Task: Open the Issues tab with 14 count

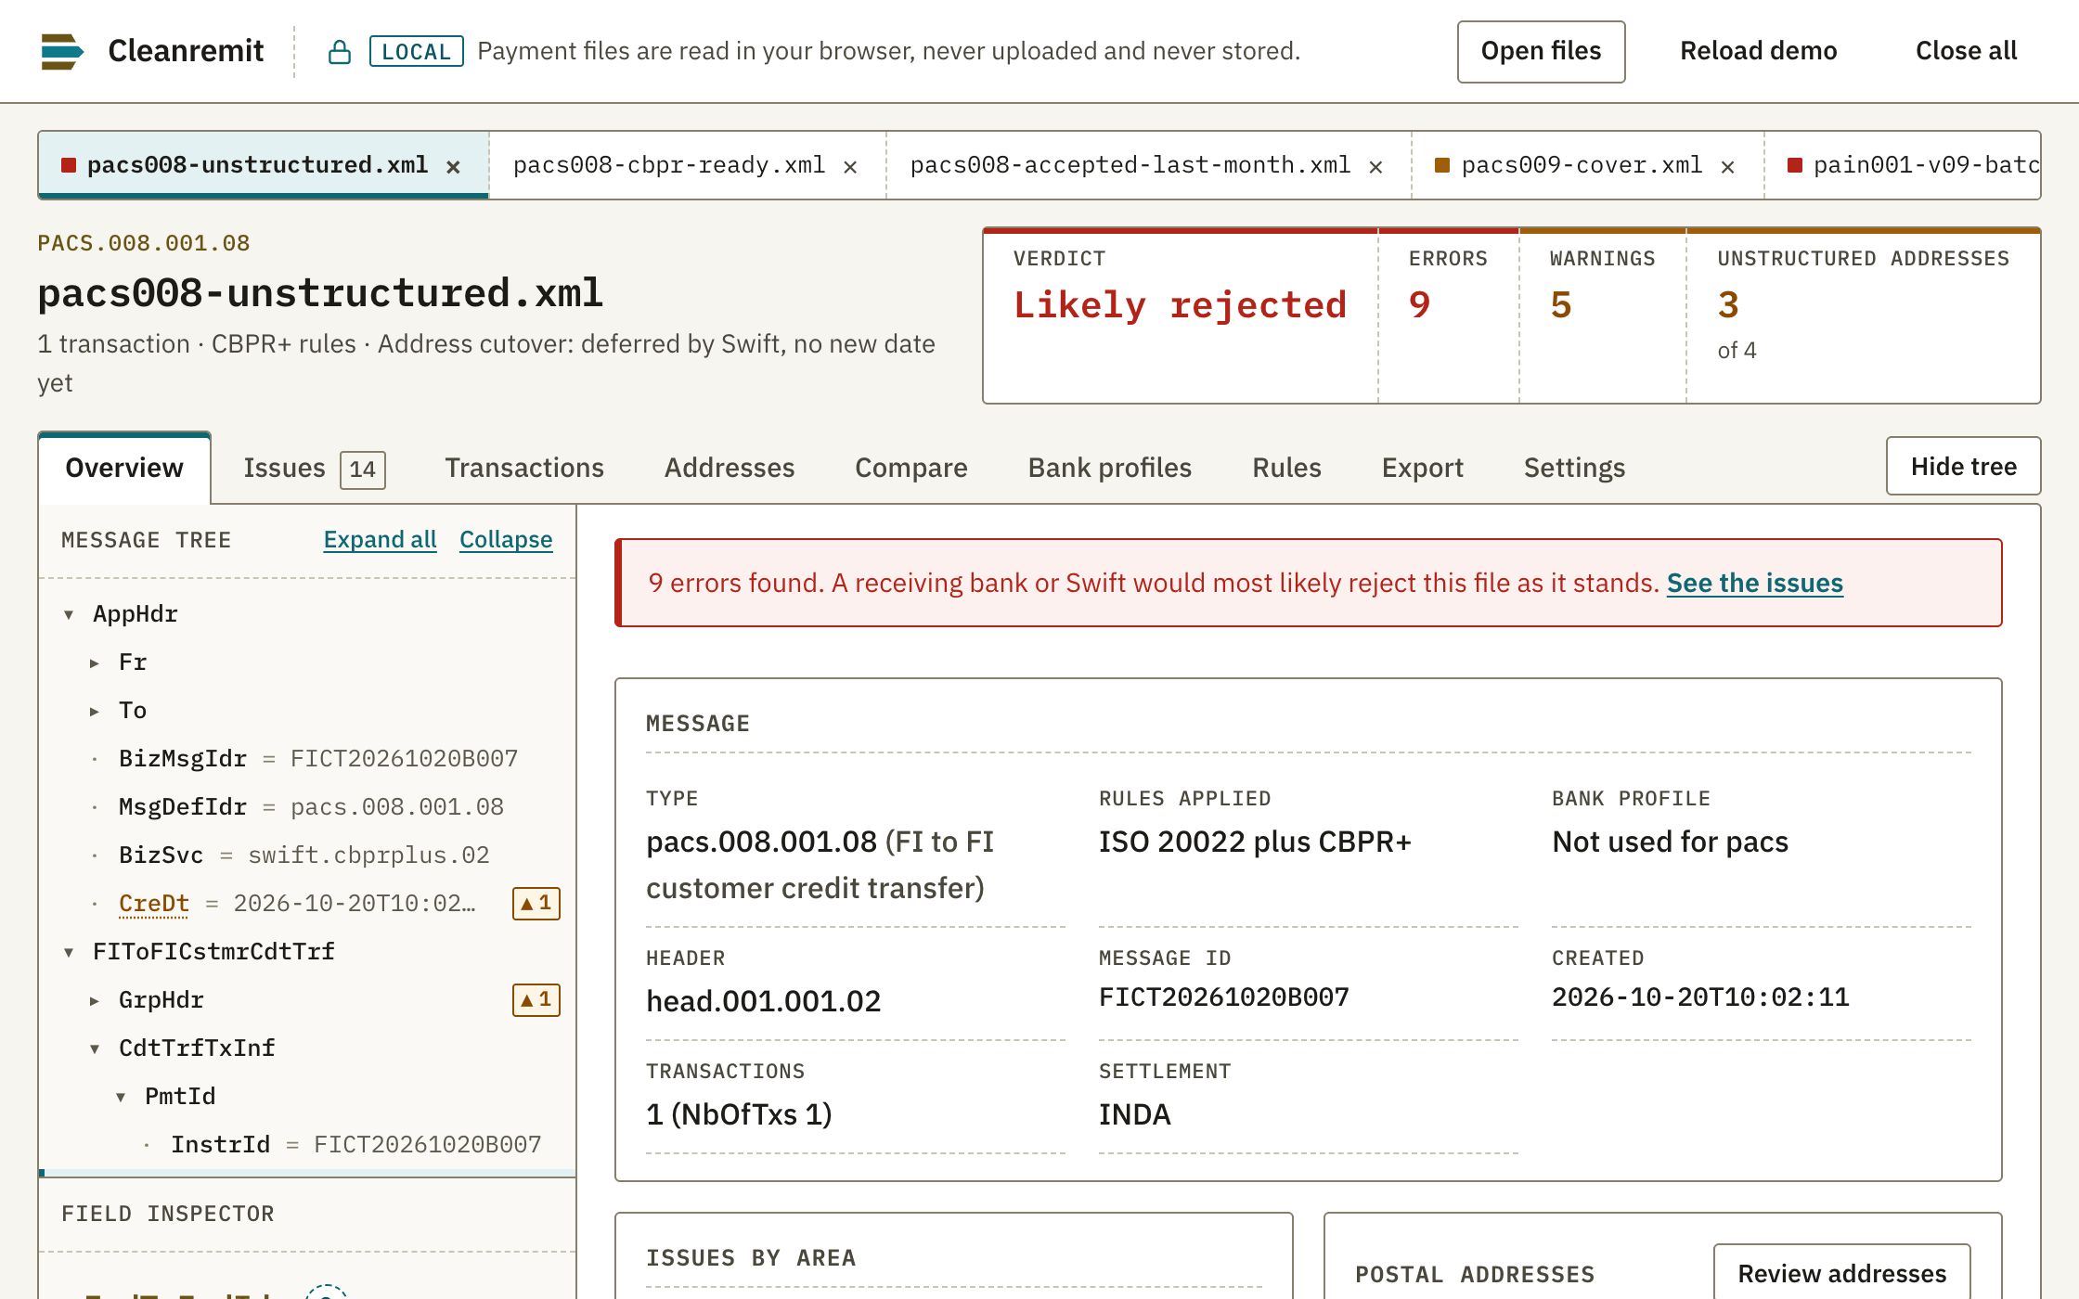Action: [x=314, y=469]
